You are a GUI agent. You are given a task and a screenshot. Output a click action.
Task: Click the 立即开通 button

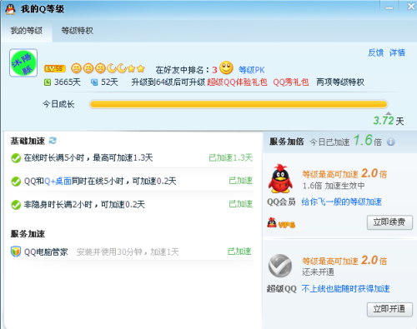coord(389,309)
